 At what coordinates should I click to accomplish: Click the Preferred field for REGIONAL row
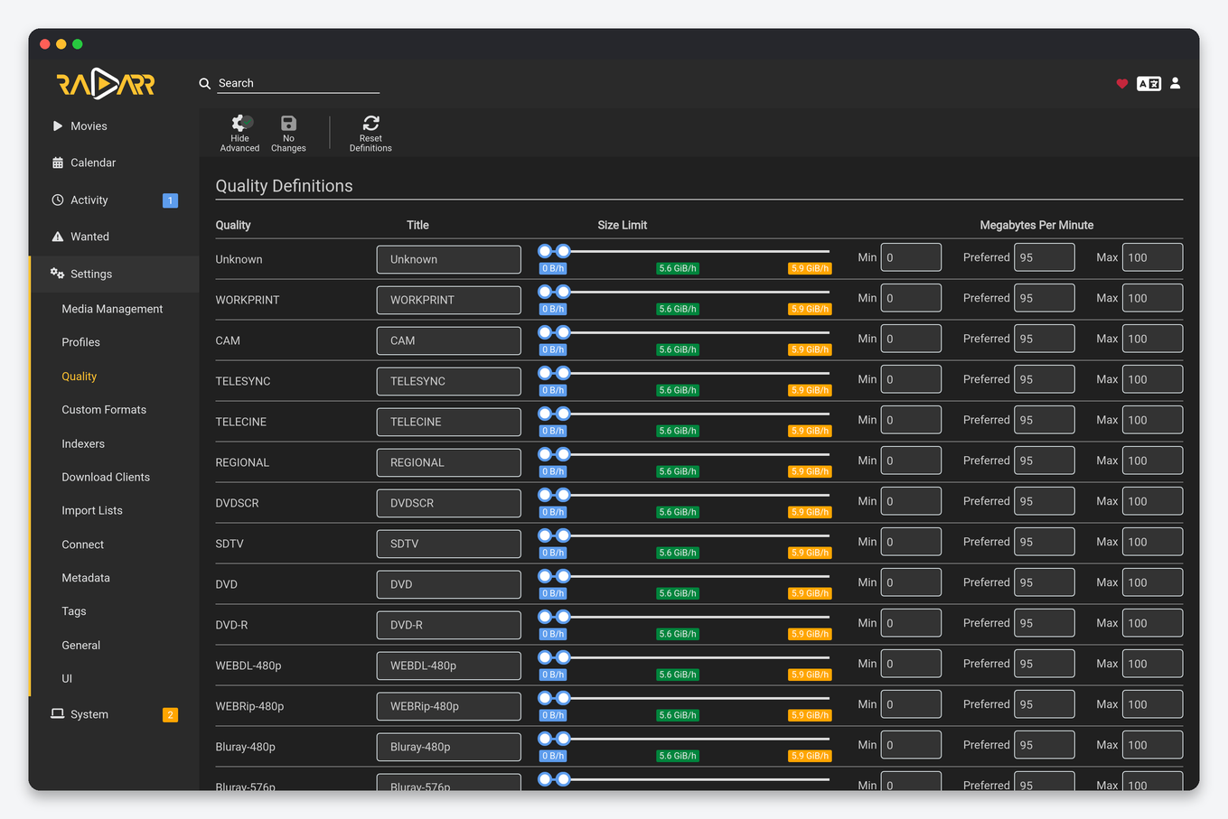click(1045, 461)
